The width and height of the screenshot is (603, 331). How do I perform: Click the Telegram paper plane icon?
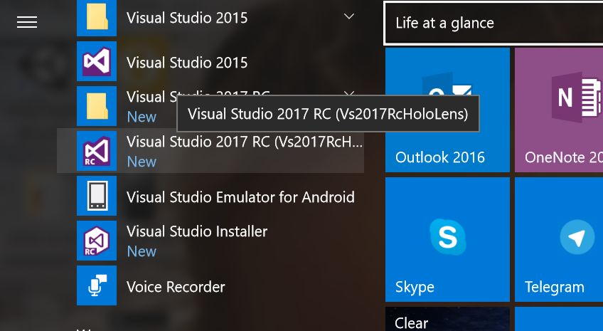pos(577,237)
